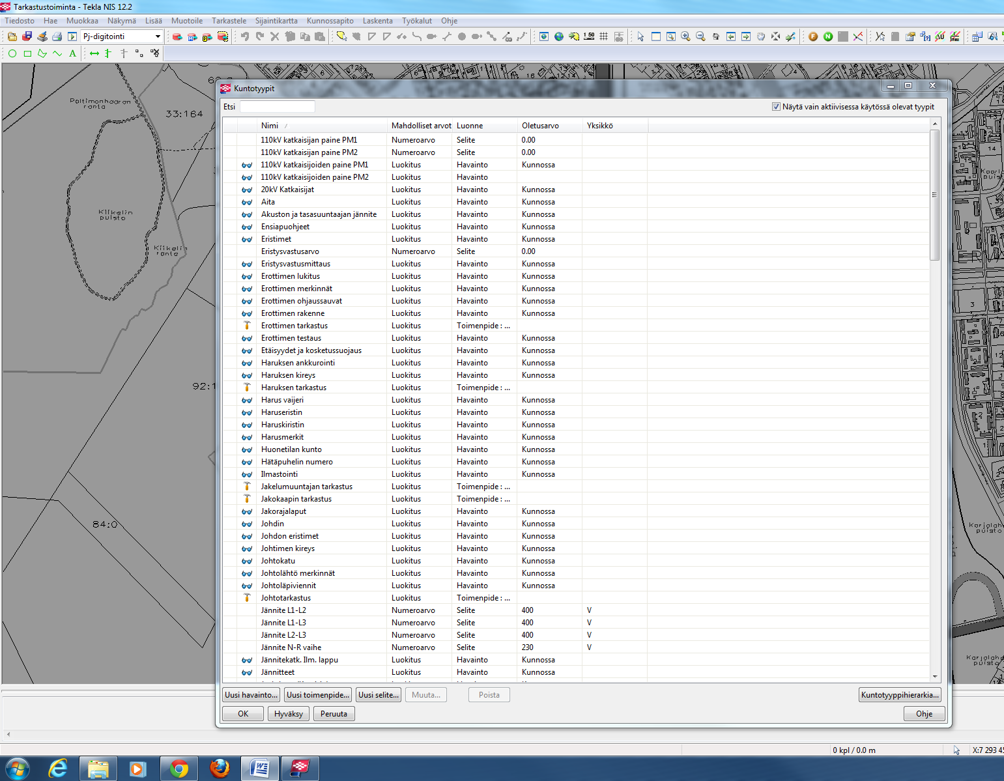This screenshot has width=1004, height=781.
Task: Open Microsoft Word from the taskbar
Action: pyautogui.click(x=260, y=769)
